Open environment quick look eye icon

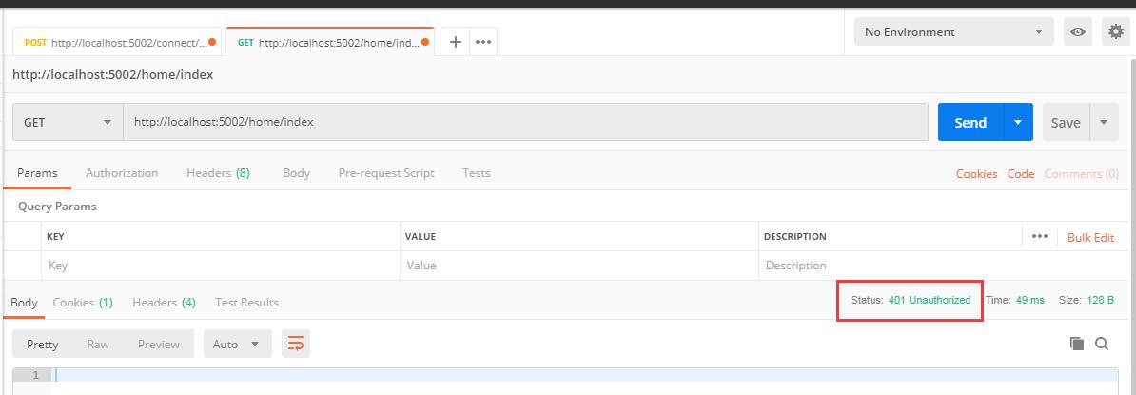pos(1078,32)
